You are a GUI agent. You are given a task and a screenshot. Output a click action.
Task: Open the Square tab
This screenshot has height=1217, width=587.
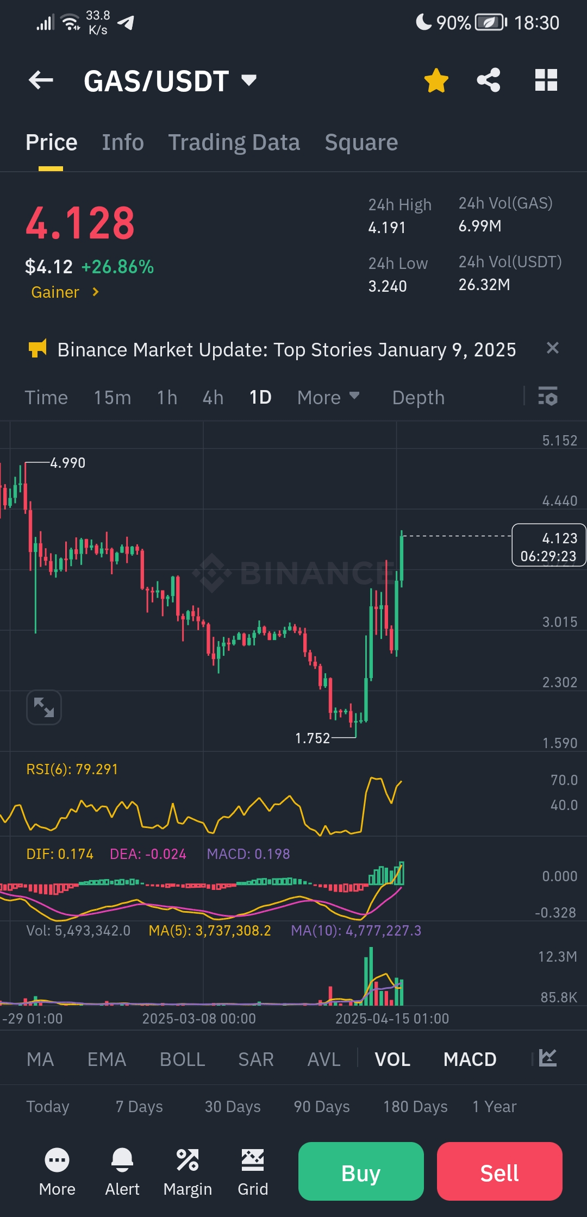point(361,142)
